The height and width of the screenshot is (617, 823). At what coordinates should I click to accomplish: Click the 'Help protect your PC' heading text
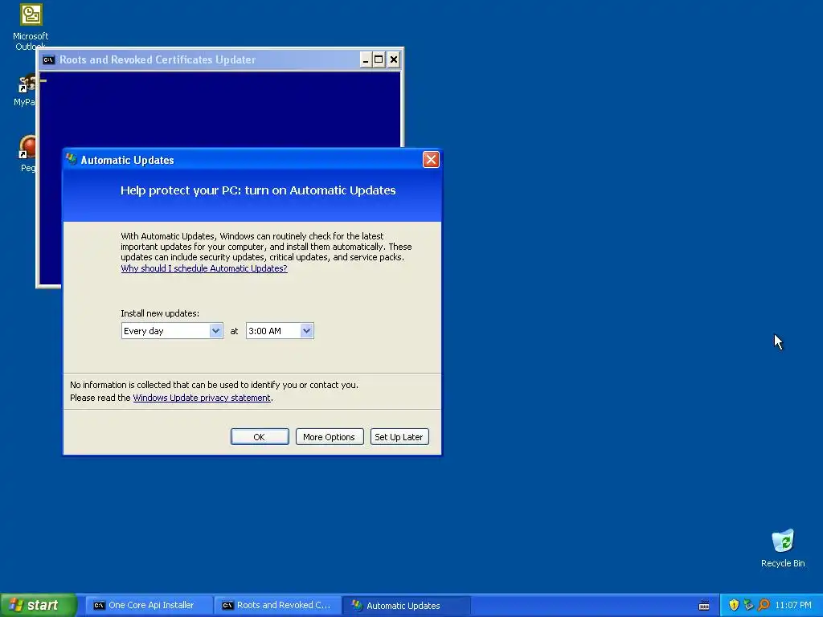click(258, 190)
